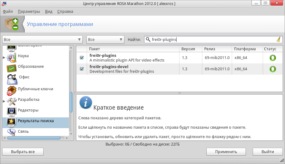
Task: Click scroll left arrow of category tree
Action: 4,138
